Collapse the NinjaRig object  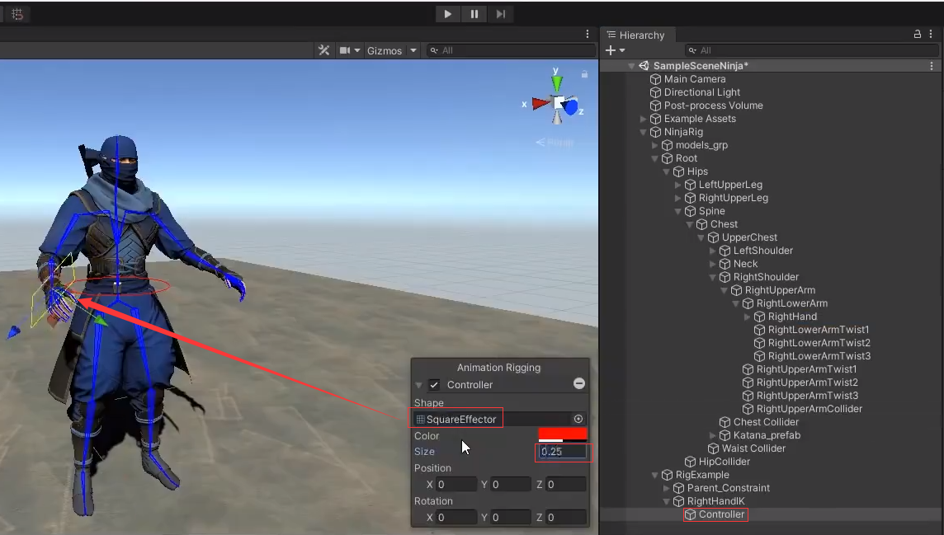(x=643, y=132)
